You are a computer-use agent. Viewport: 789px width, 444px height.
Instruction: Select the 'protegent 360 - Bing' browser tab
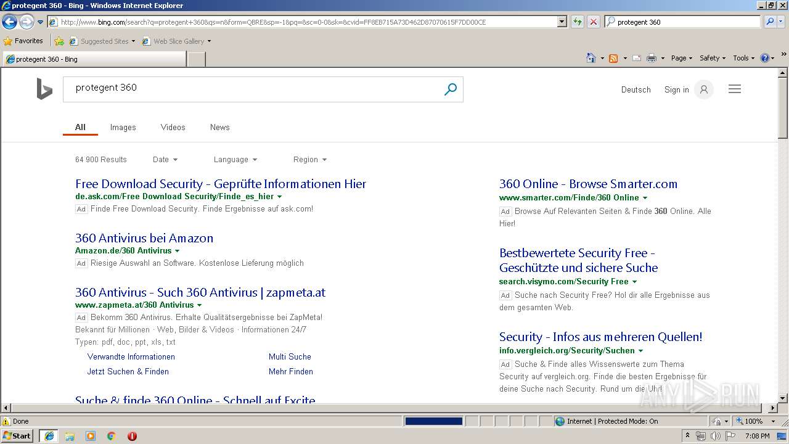(x=94, y=59)
